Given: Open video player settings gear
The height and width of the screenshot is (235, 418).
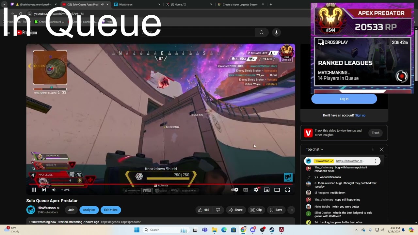Looking at the screenshot, I should tap(256, 190).
